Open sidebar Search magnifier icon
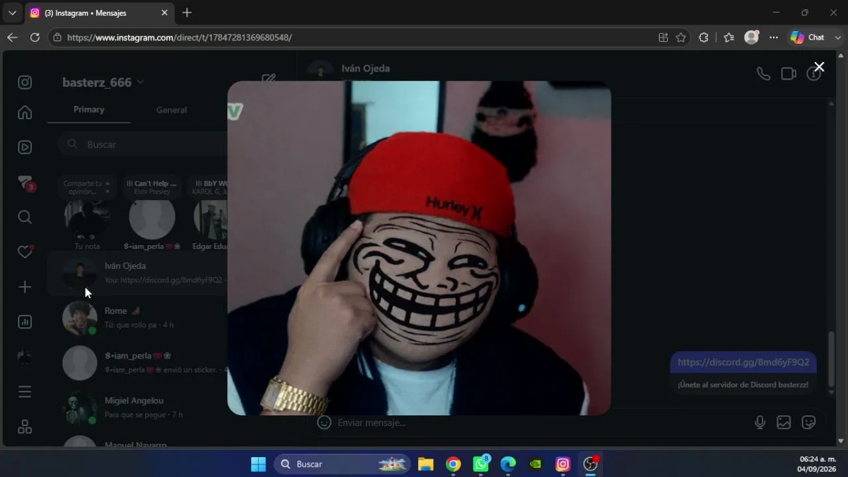This screenshot has height=477, width=848. tap(25, 217)
